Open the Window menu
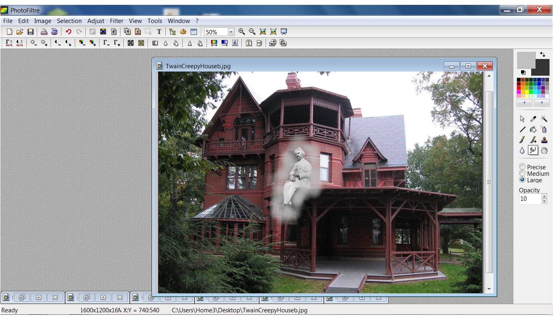This screenshot has height=320, width=553. [179, 21]
